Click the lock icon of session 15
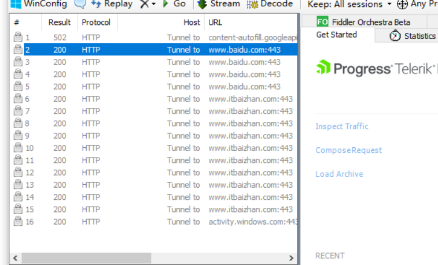The image size is (438, 265). coord(18,209)
